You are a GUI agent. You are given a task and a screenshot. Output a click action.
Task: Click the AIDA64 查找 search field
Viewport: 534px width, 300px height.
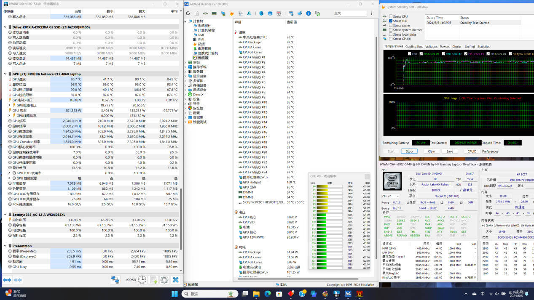(x=350, y=13)
